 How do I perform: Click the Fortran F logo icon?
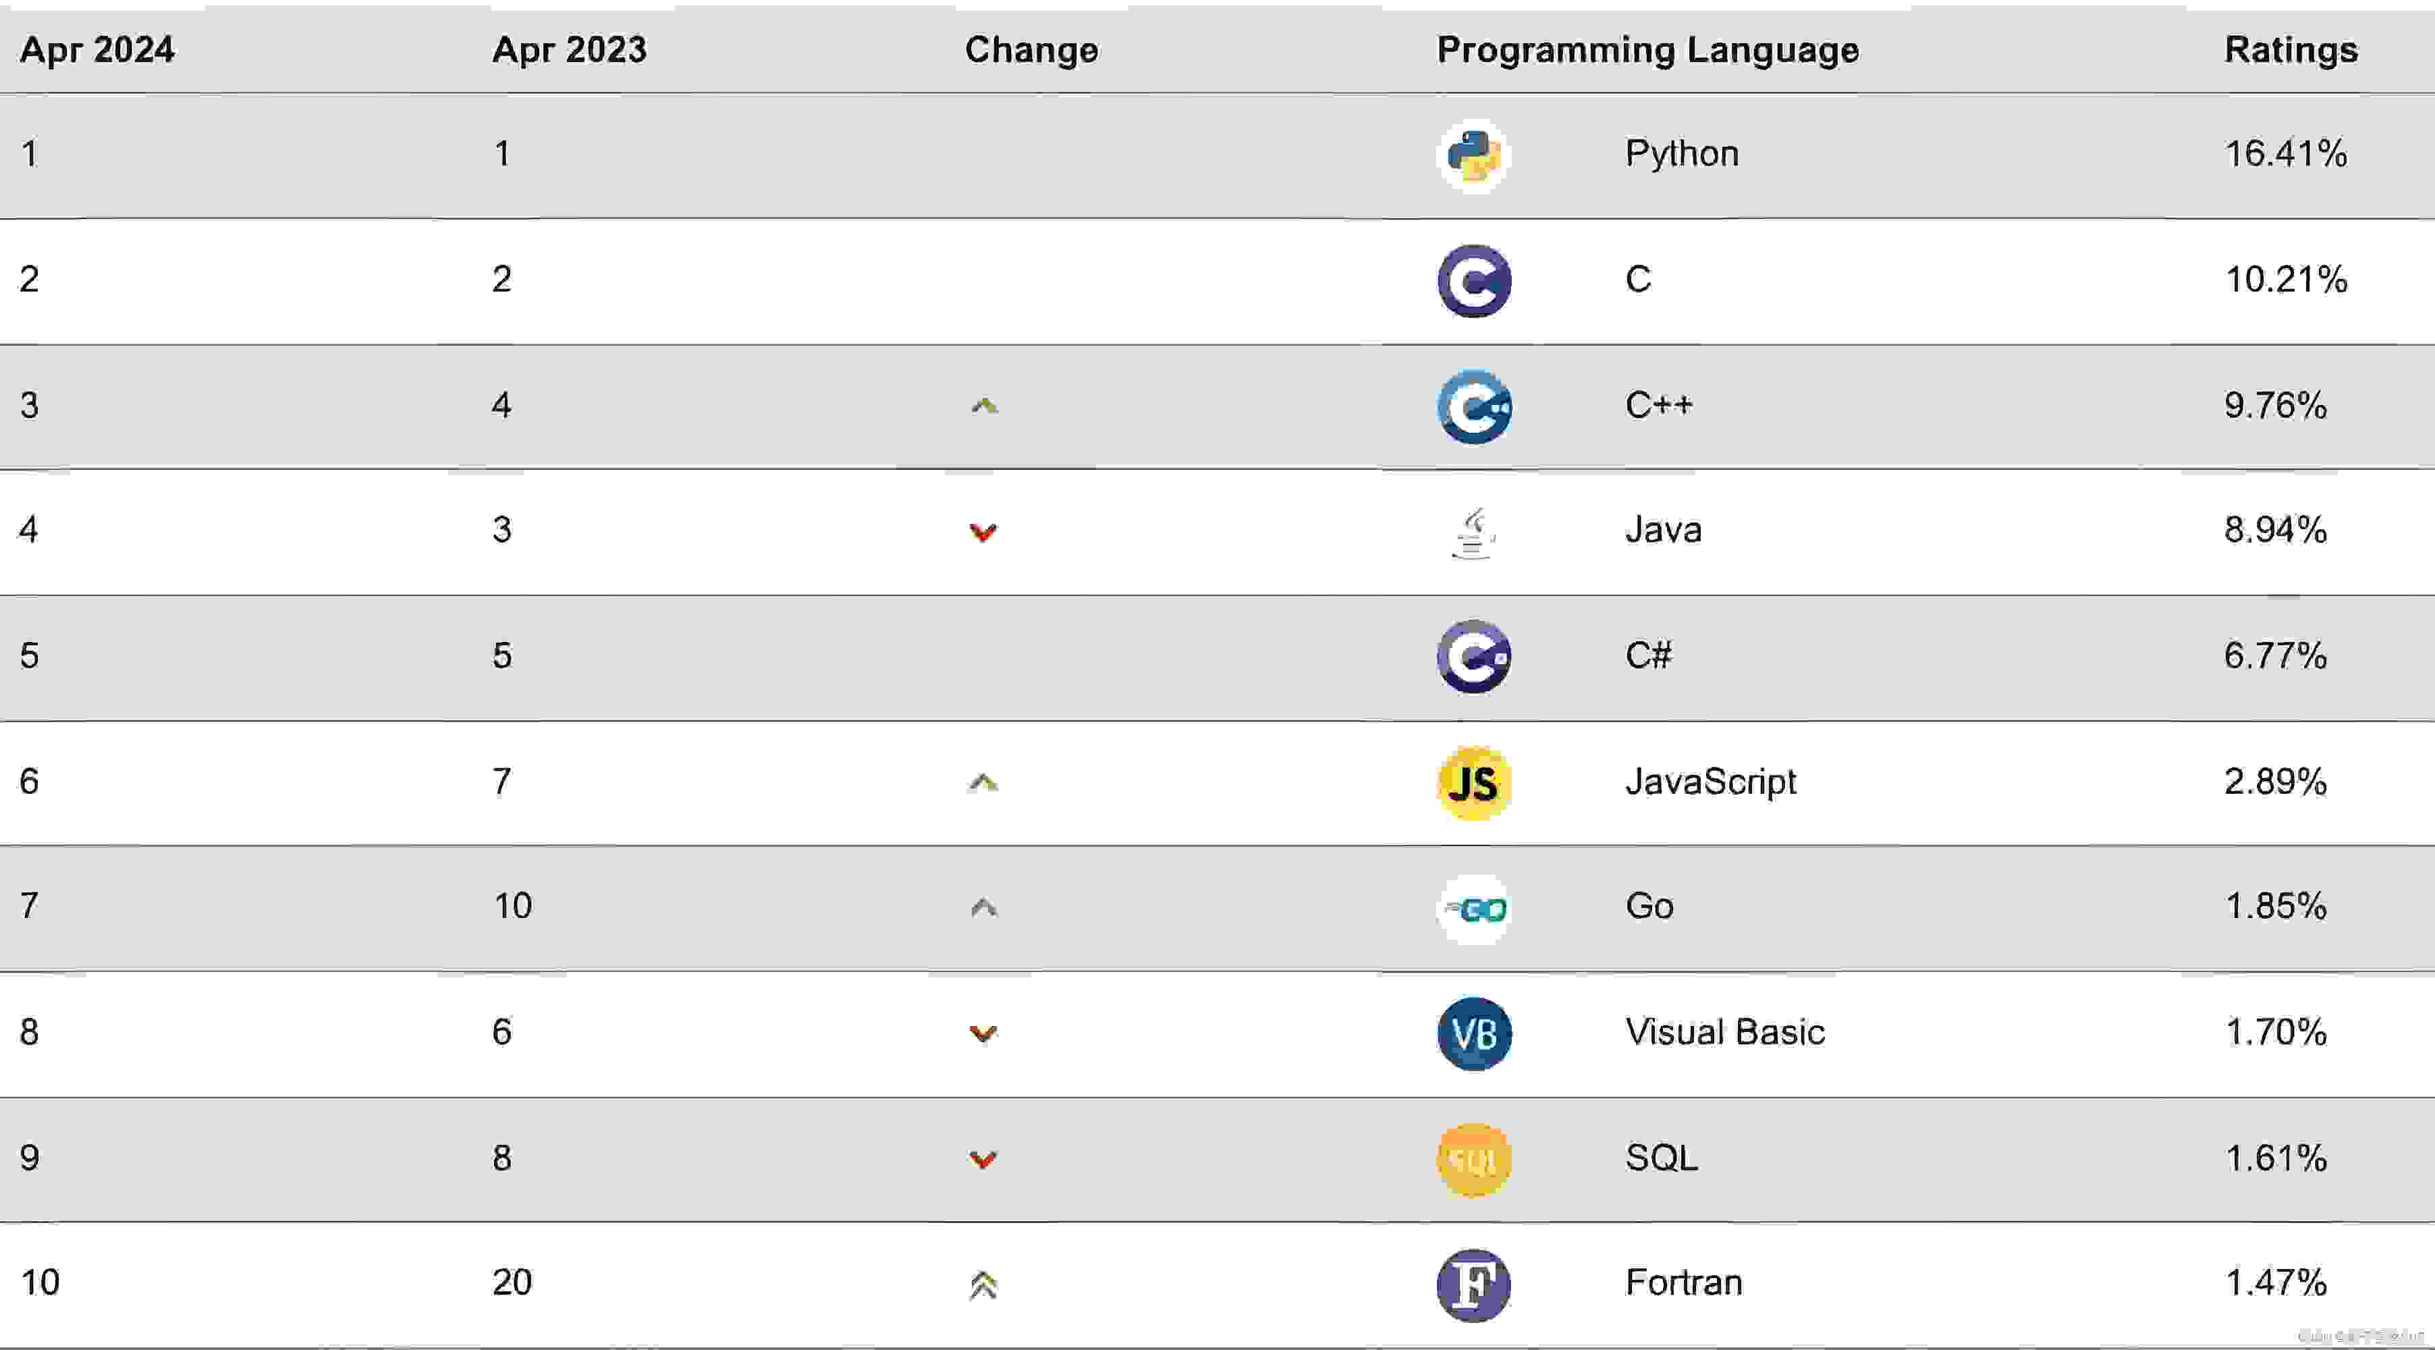(x=1474, y=1285)
